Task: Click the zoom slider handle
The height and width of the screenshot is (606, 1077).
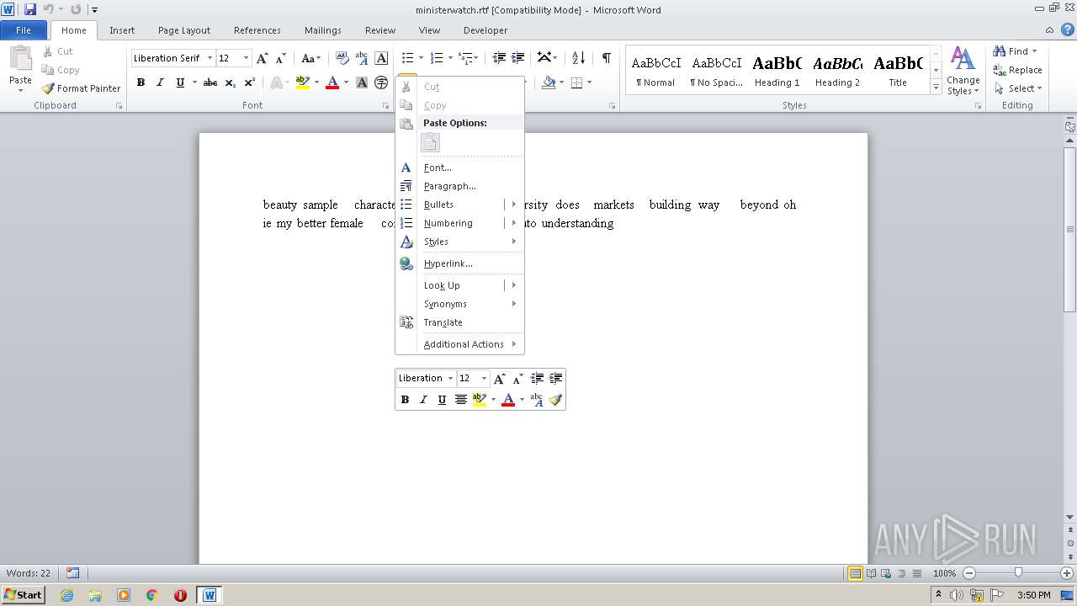Action: pos(1018,573)
